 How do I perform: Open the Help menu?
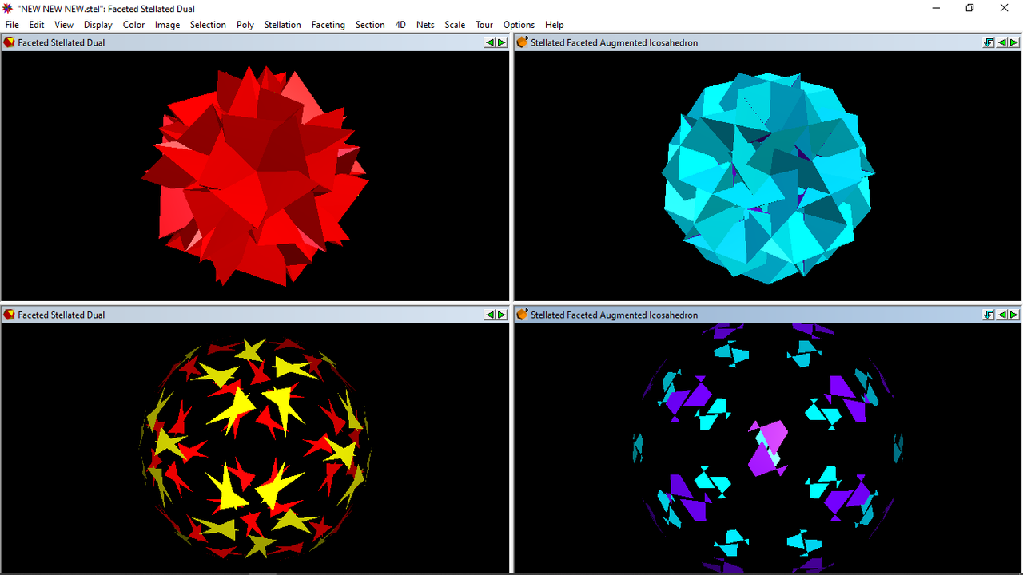coord(554,25)
